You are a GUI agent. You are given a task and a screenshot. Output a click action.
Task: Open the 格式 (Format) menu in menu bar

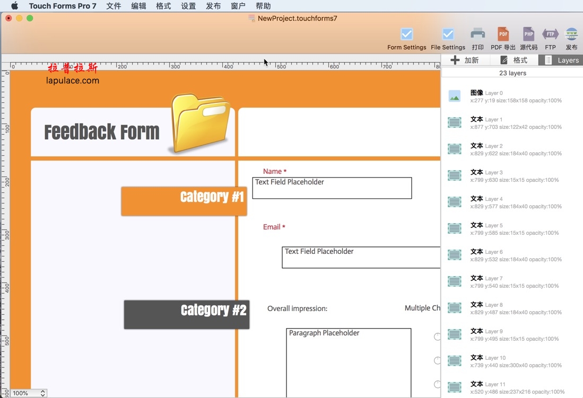point(163,6)
